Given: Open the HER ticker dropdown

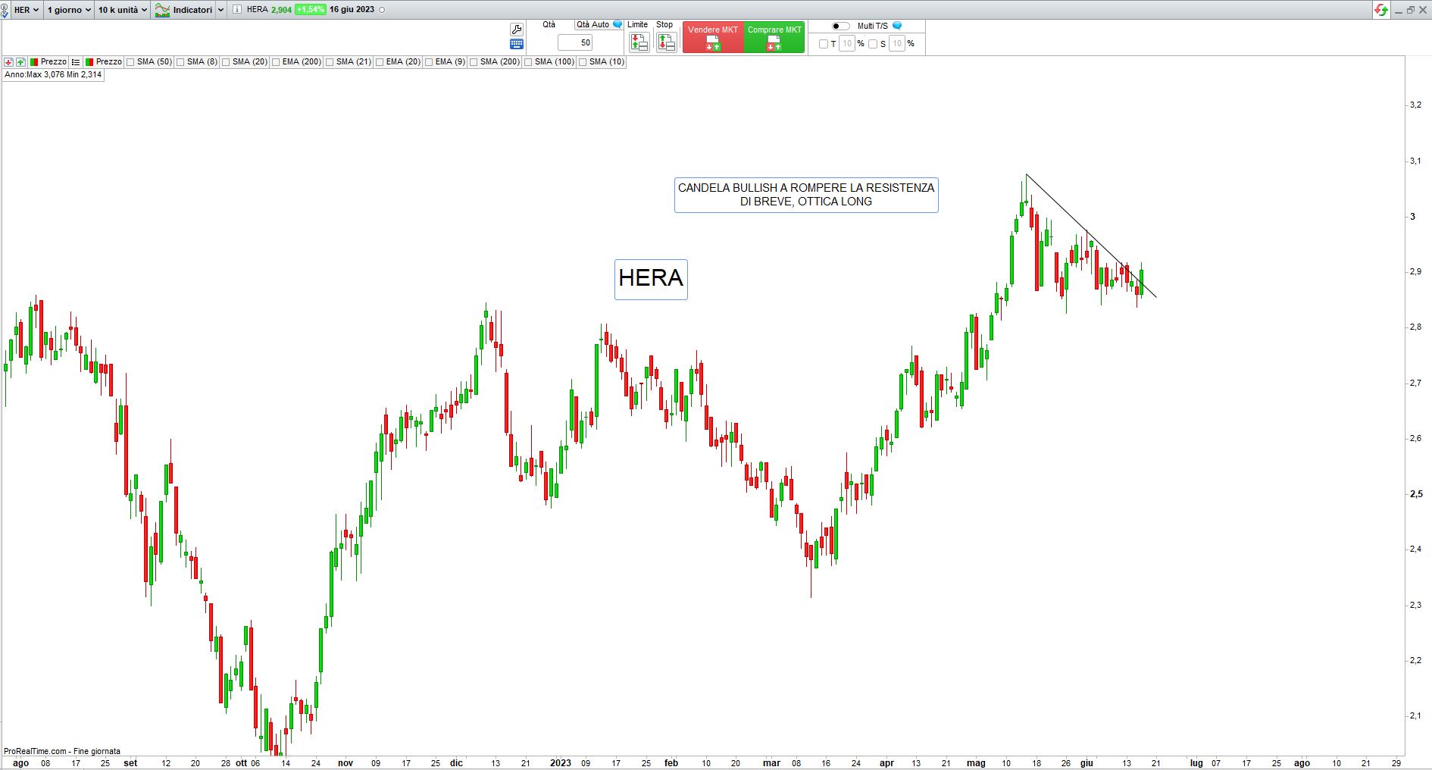Looking at the screenshot, I should coord(26,10).
